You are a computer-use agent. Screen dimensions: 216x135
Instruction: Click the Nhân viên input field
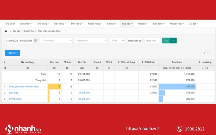[152, 41]
